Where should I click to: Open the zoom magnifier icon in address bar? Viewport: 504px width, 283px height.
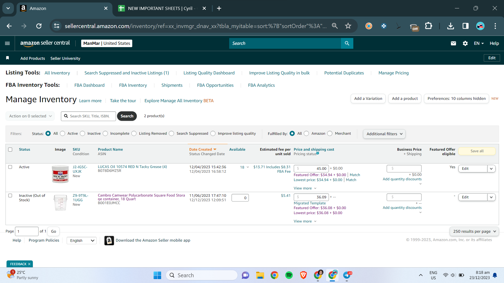point(335,26)
